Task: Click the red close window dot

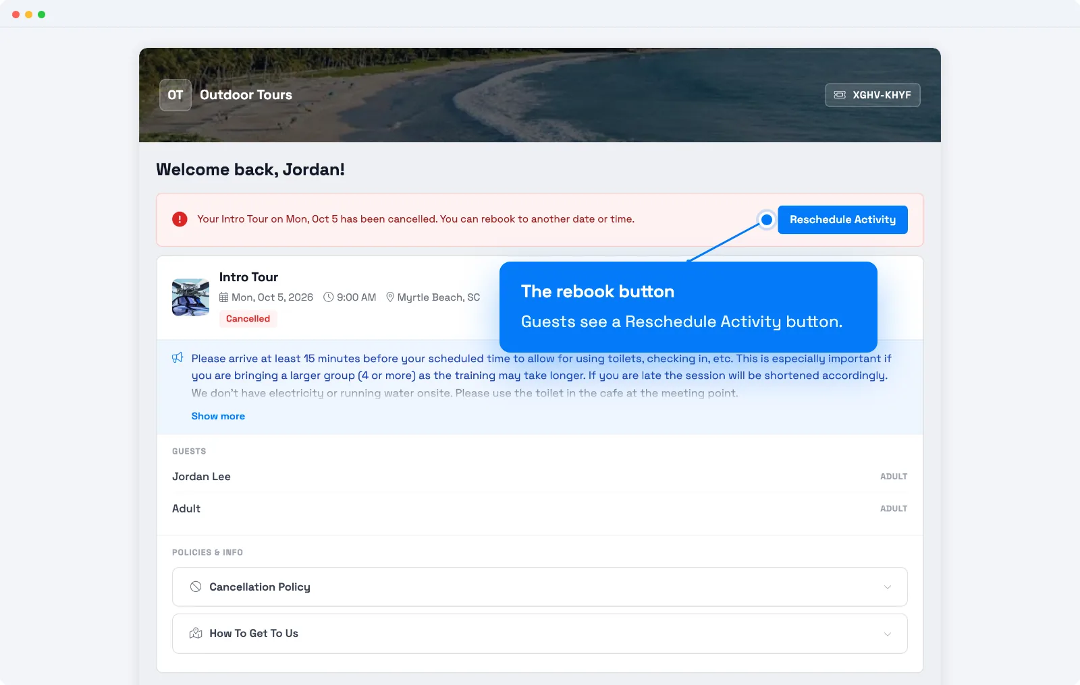Action: click(x=16, y=14)
